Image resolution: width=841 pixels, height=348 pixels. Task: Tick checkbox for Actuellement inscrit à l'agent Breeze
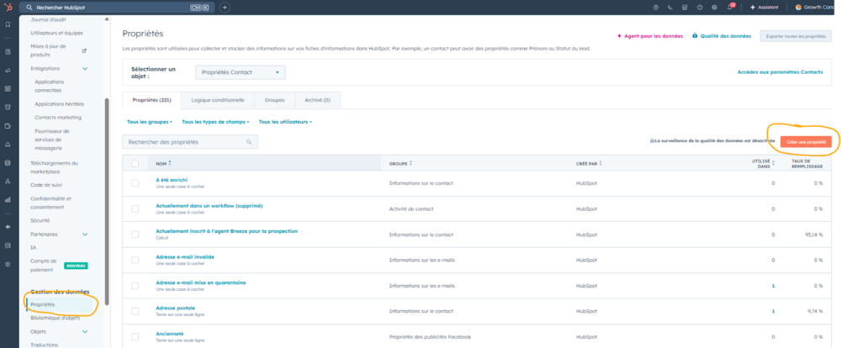tap(135, 235)
